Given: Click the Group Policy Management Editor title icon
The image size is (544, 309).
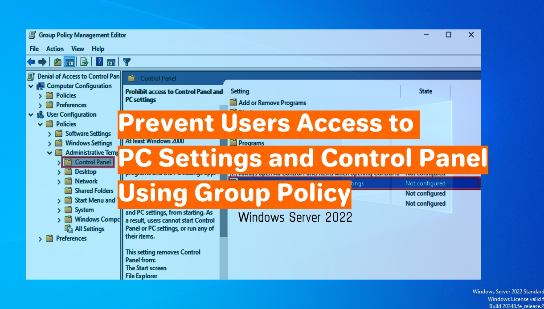Looking at the screenshot, I should pos(32,35).
